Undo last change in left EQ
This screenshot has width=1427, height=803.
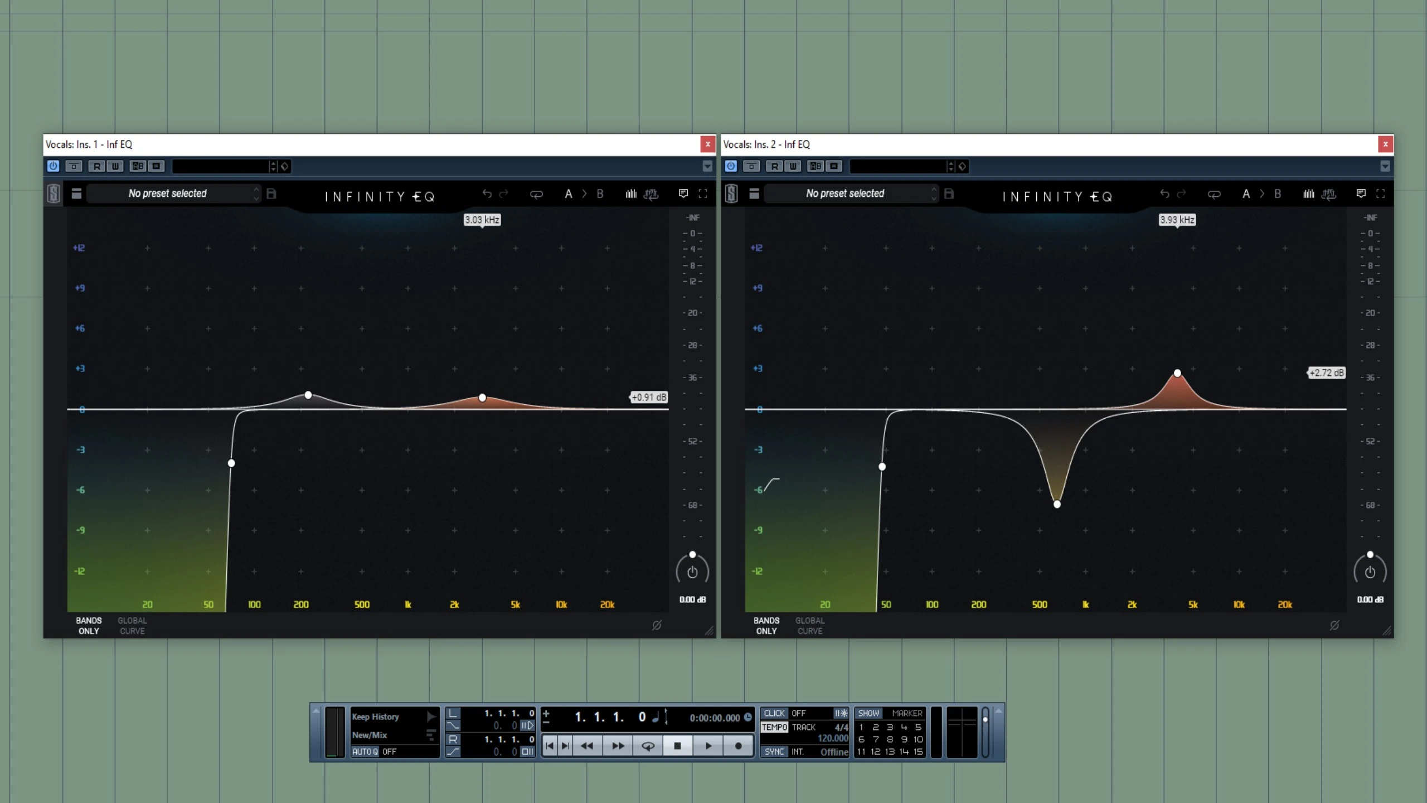tap(487, 194)
